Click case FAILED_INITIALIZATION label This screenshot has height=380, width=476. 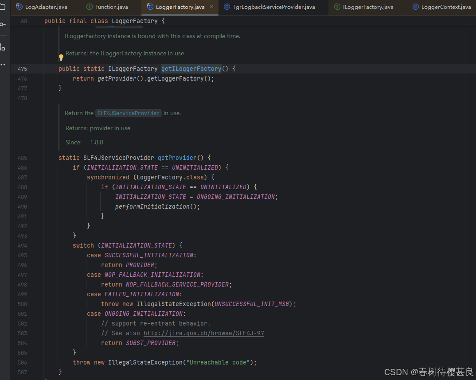coord(134,294)
